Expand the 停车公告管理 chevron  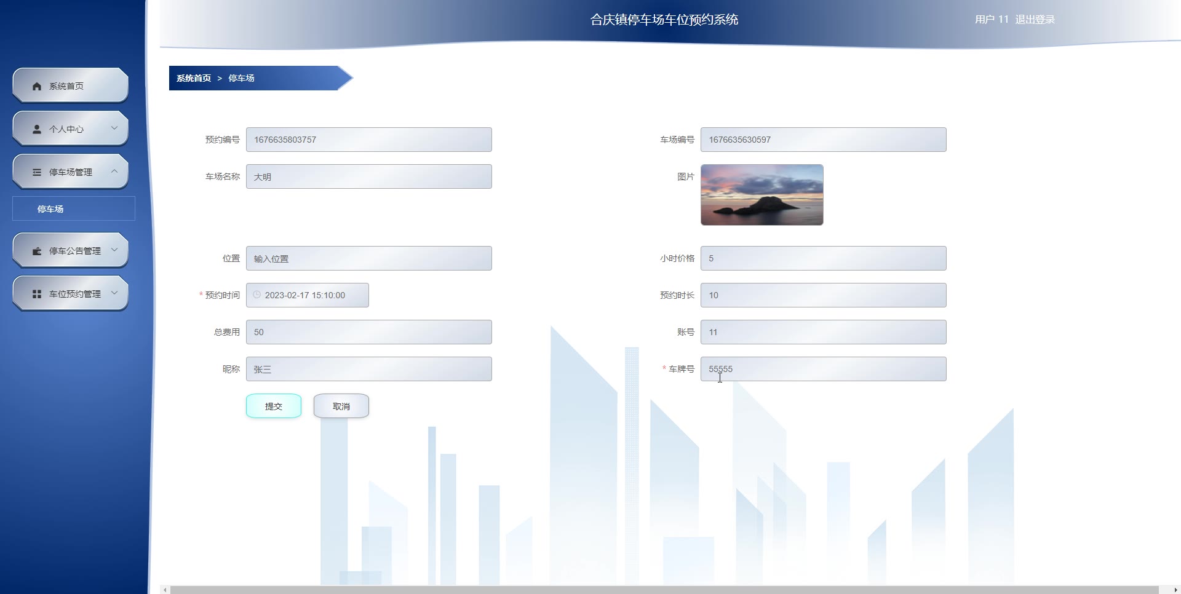[x=114, y=250]
